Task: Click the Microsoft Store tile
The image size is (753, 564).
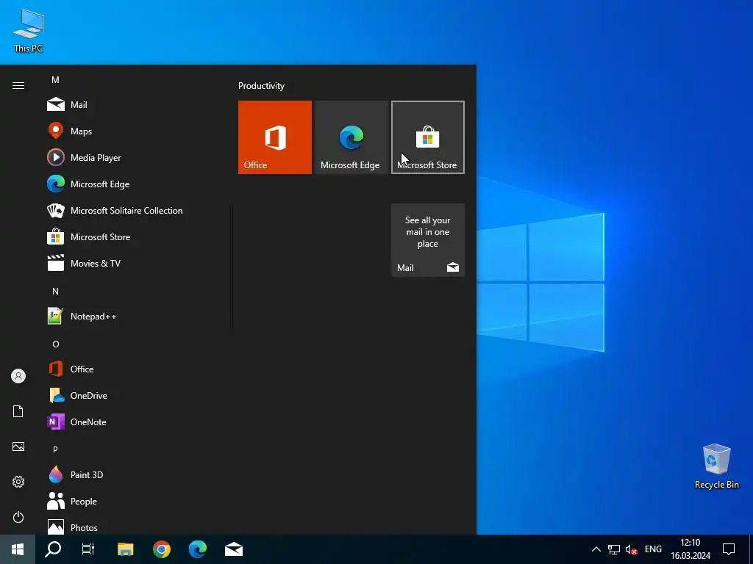Action: [x=428, y=137]
